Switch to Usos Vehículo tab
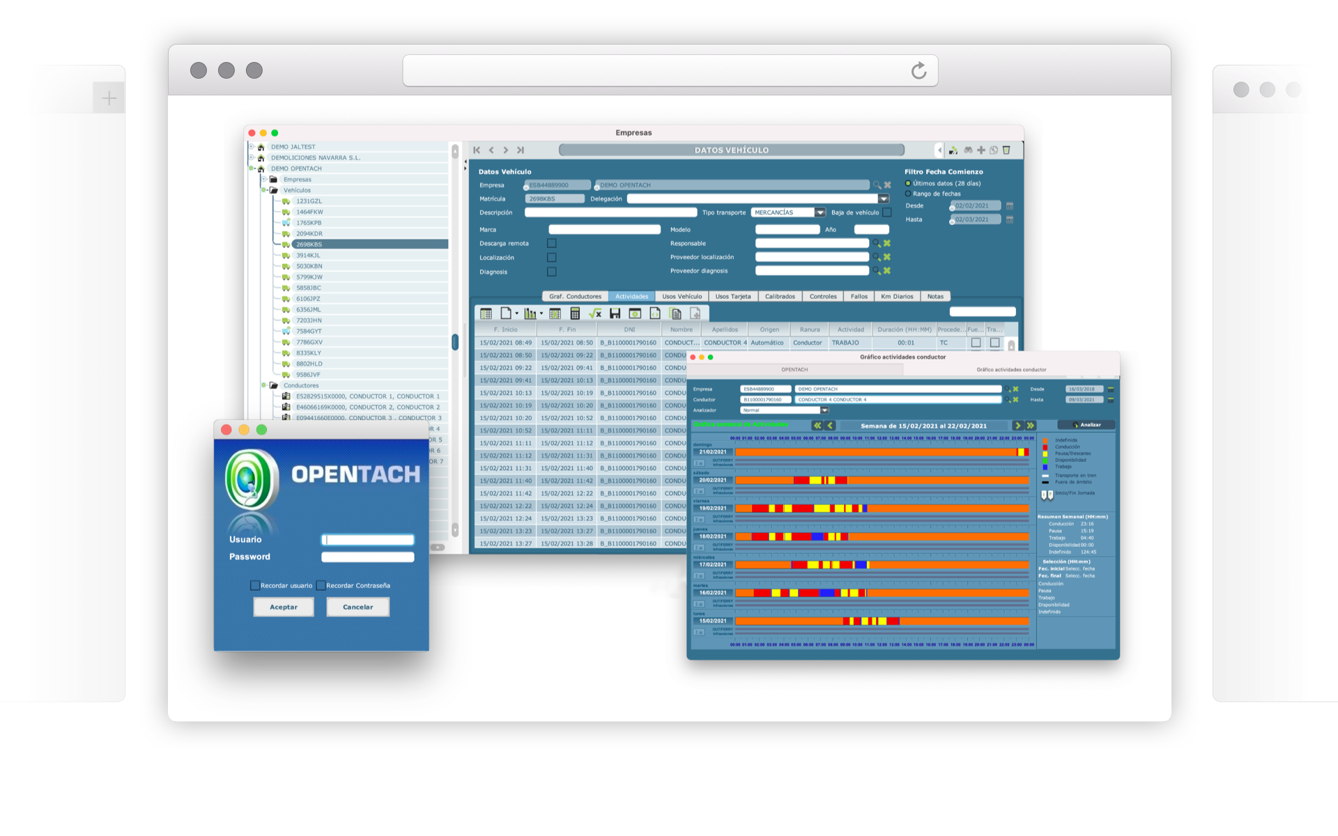The width and height of the screenshot is (1338, 836). [682, 297]
